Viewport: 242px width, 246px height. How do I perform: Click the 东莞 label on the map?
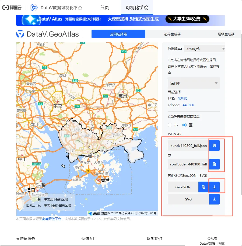(x=58, y=106)
